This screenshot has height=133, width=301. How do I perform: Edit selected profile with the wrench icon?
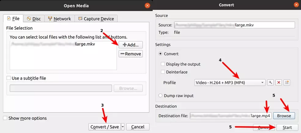coord(270,82)
